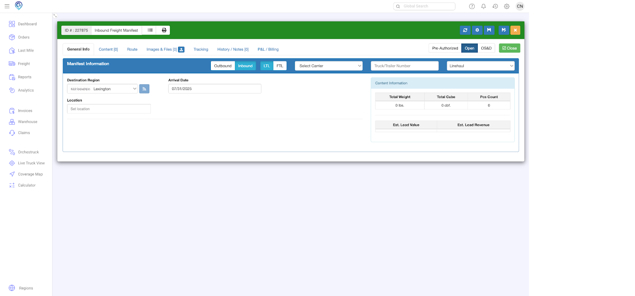The image size is (635, 296).
Task: Select the Inbound direction toggle
Action: point(245,66)
